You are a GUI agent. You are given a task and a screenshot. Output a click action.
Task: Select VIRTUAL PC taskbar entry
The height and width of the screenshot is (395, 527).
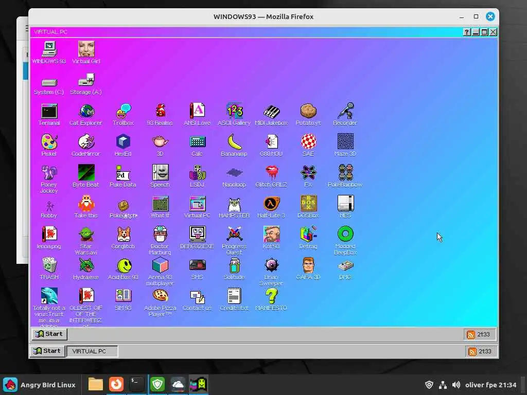92,351
